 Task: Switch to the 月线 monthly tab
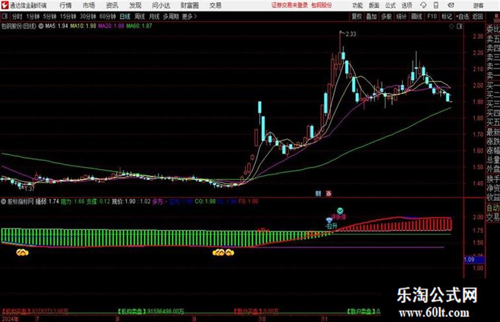pos(154,16)
